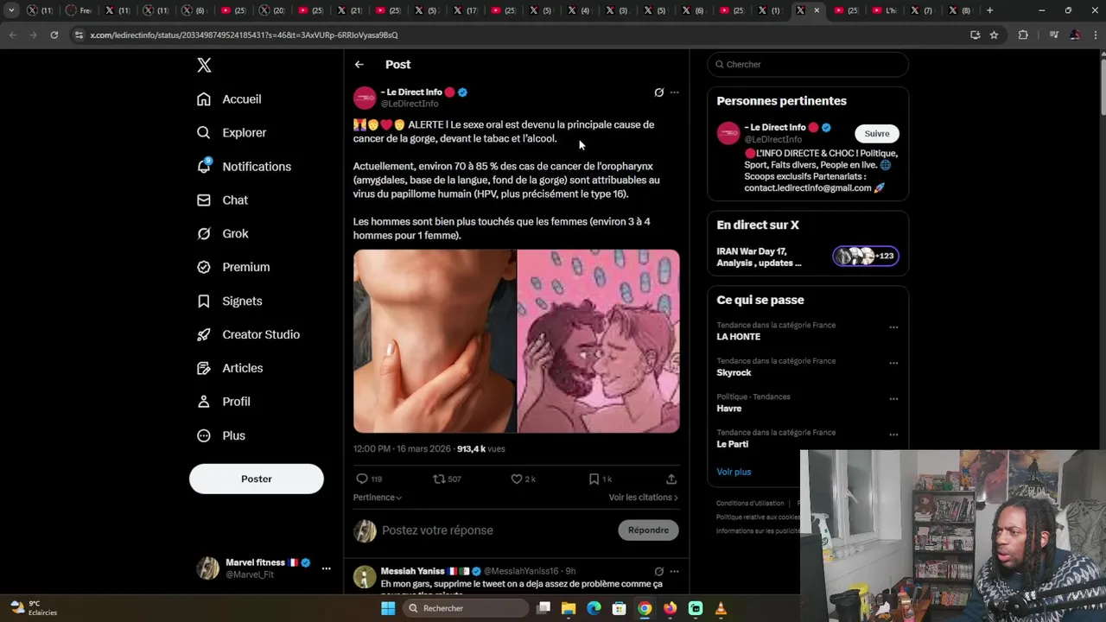1106x622 pixels.
Task: Open Google Chrome from the taskbar
Action: tap(645, 608)
